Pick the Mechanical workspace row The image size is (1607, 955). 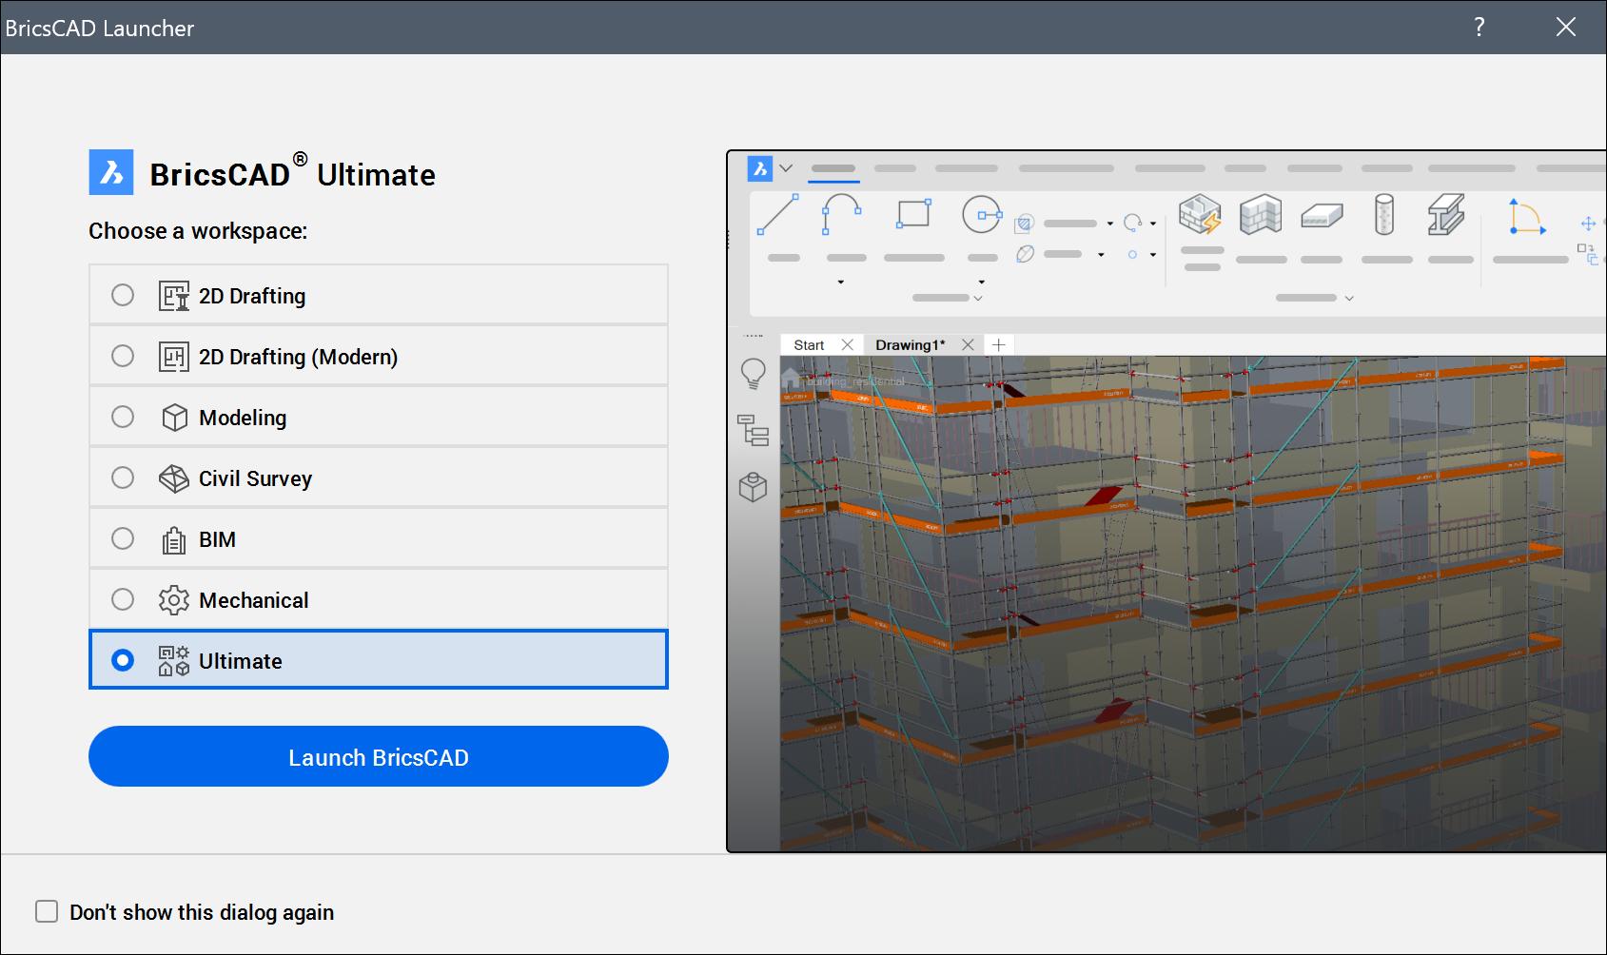pyautogui.click(x=379, y=599)
